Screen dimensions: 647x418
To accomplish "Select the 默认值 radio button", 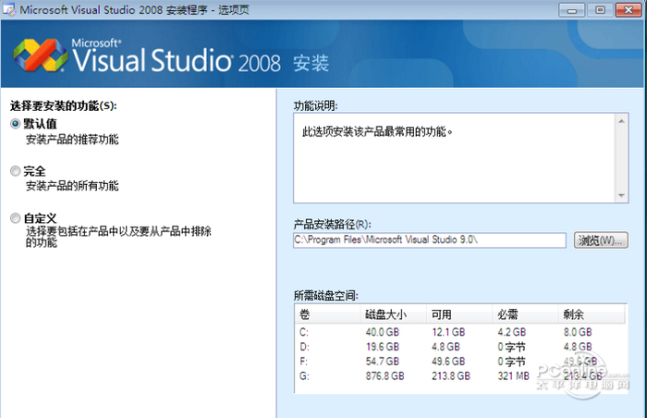I will (16, 124).
